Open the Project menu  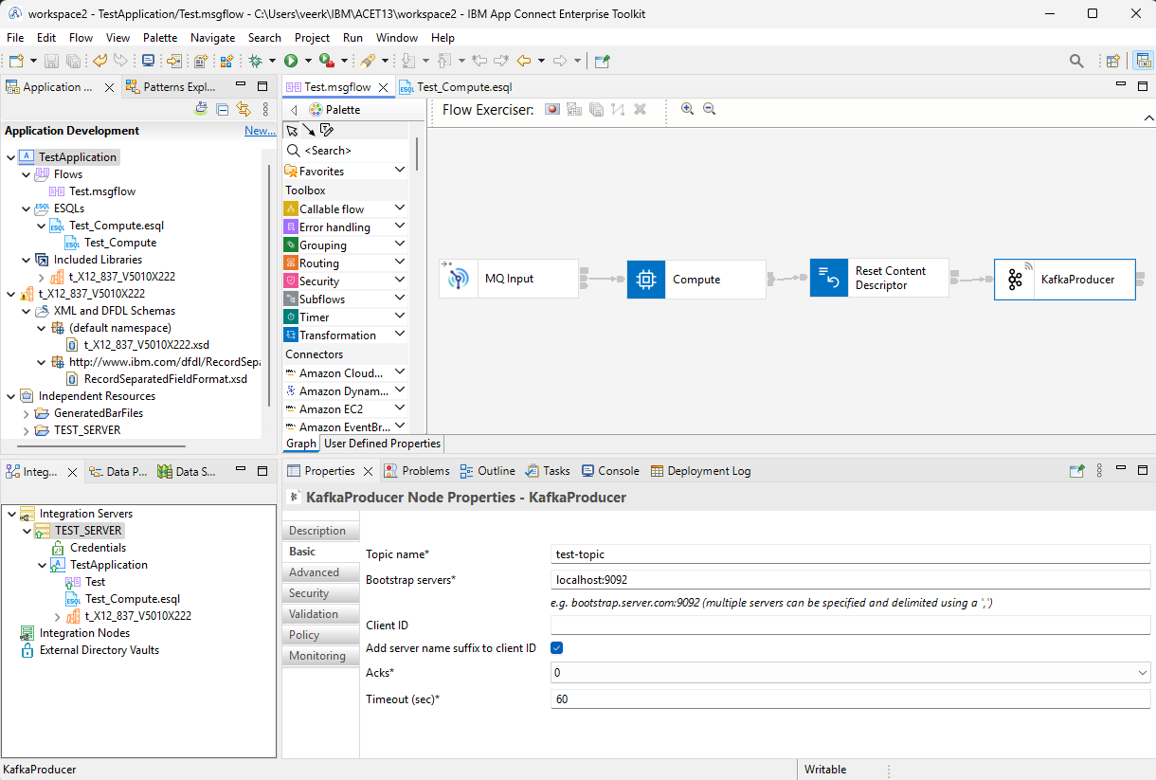[312, 38]
